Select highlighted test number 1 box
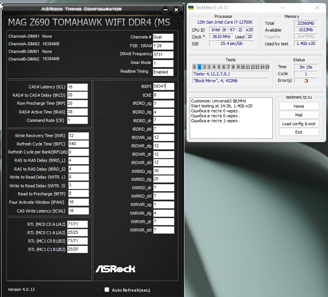This screenshot has height=297, width=328. tap(199, 67)
